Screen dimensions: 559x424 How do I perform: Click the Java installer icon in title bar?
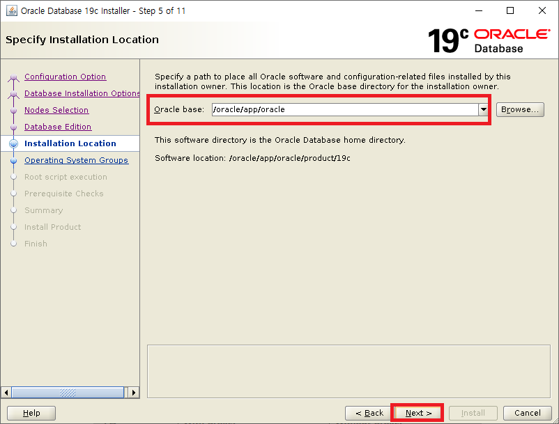[x=11, y=10]
